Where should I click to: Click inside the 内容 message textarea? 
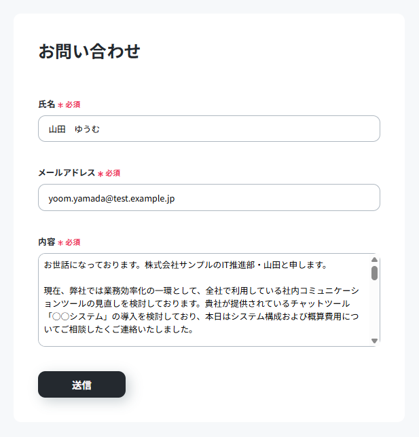click(204, 300)
